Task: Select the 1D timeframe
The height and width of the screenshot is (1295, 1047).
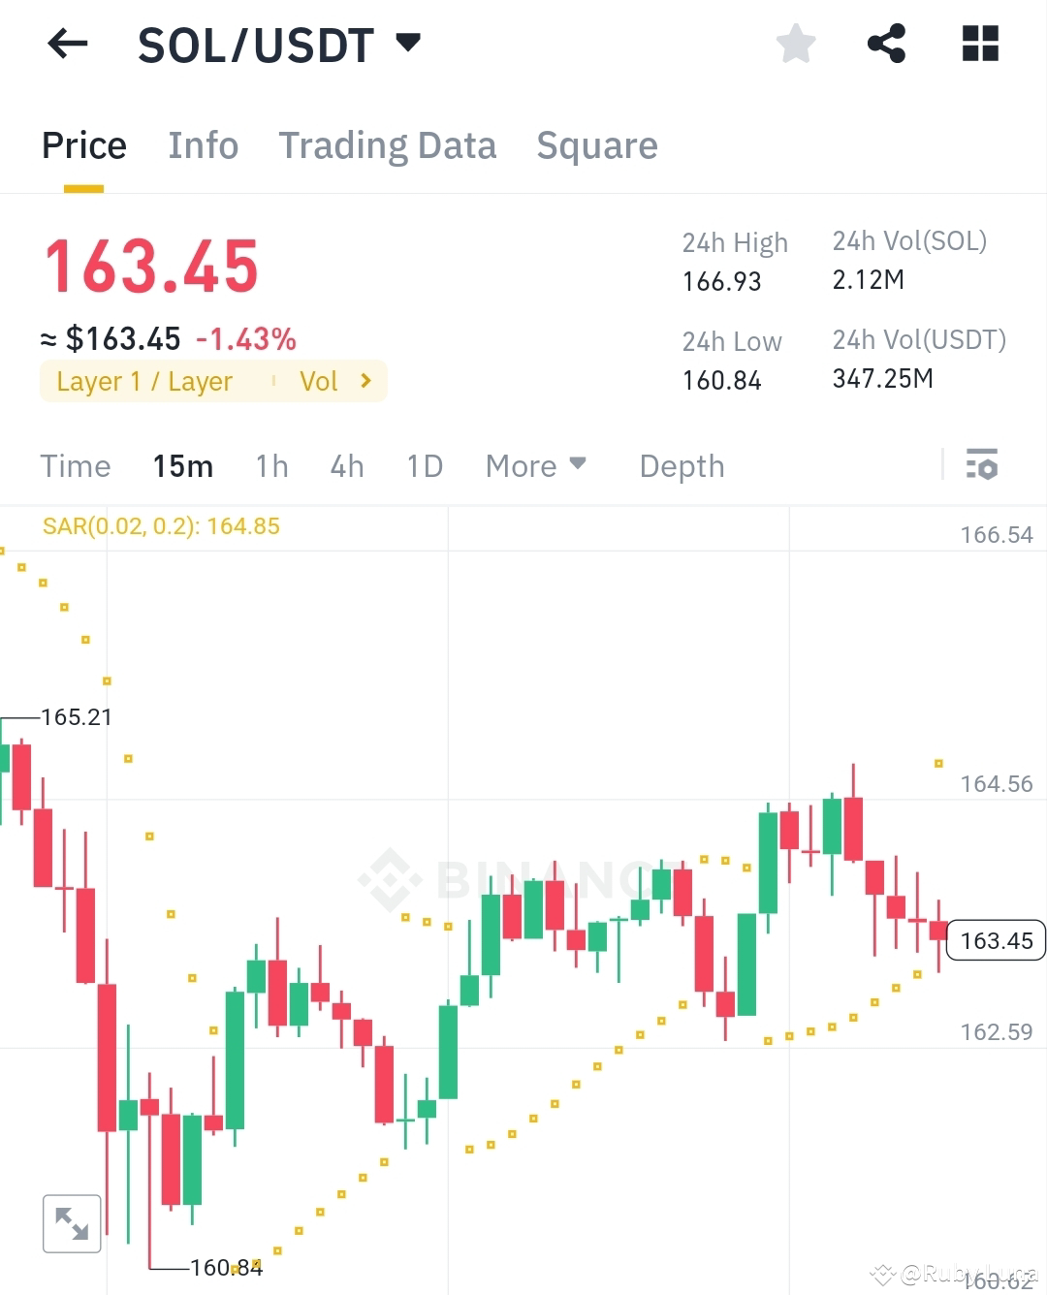Action: pos(424,466)
